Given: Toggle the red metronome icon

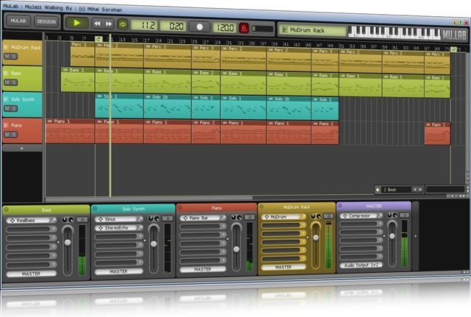Looking at the screenshot, I should pos(244,28).
